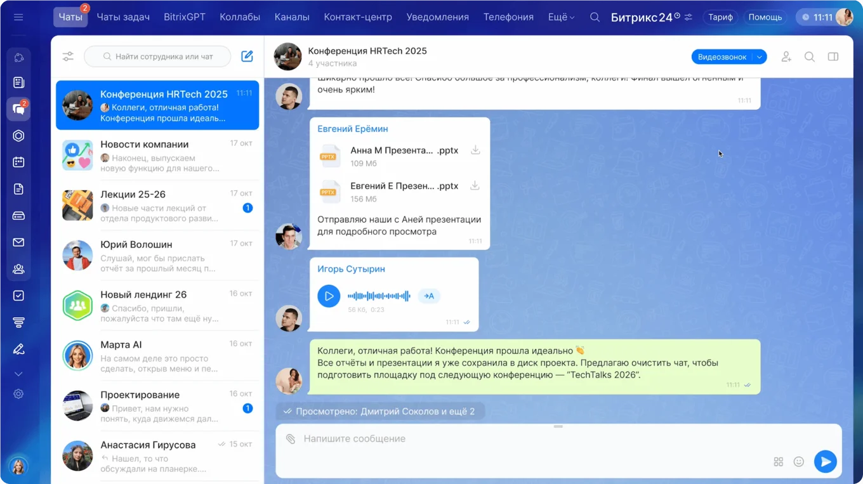Image resolution: width=863 pixels, height=484 pixels.
Task: Switch to the Каналы tab
Action: point(292,17)
